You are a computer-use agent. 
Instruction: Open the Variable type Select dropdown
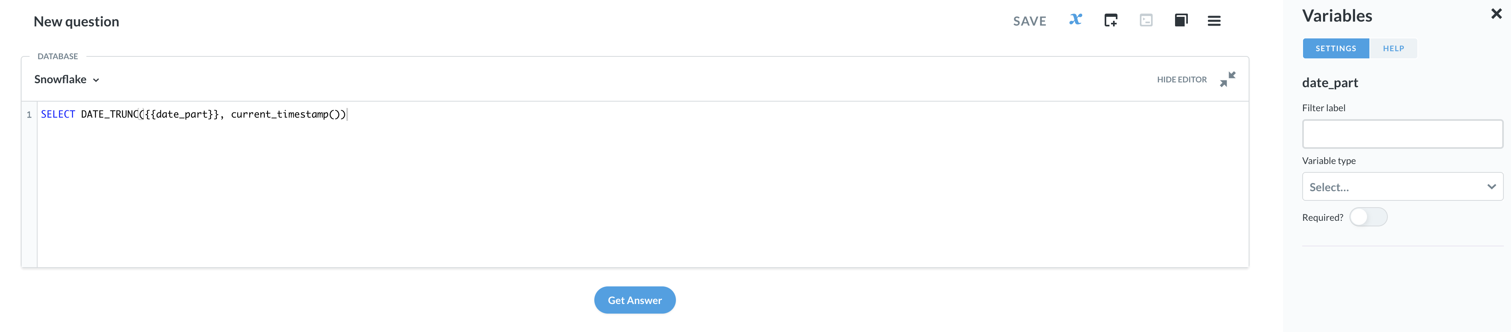point(1402,186)
